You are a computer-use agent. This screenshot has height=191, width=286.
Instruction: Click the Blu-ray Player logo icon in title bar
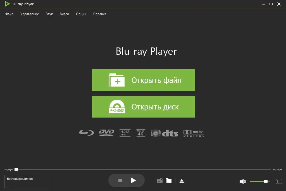coord(7,4)
